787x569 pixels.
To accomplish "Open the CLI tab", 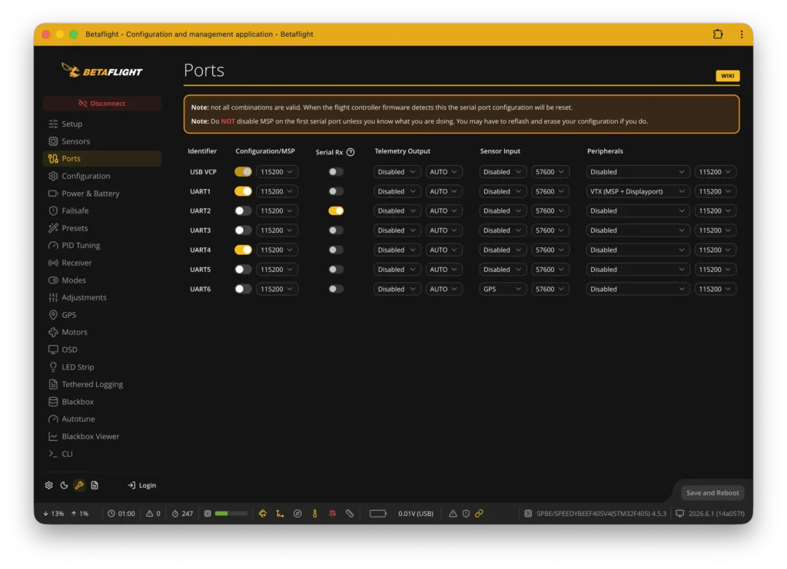I will (102, 454).
